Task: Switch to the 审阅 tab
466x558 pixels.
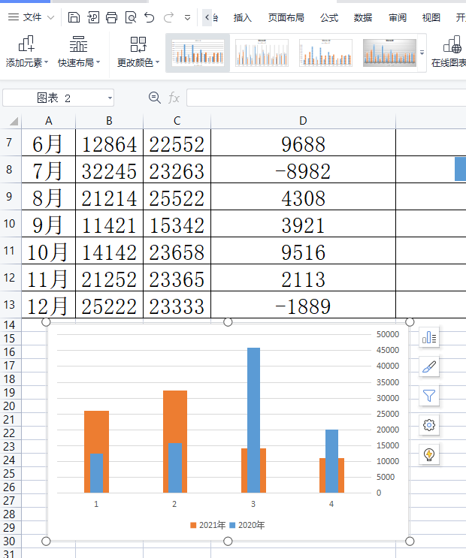Action: pos(398,17)
